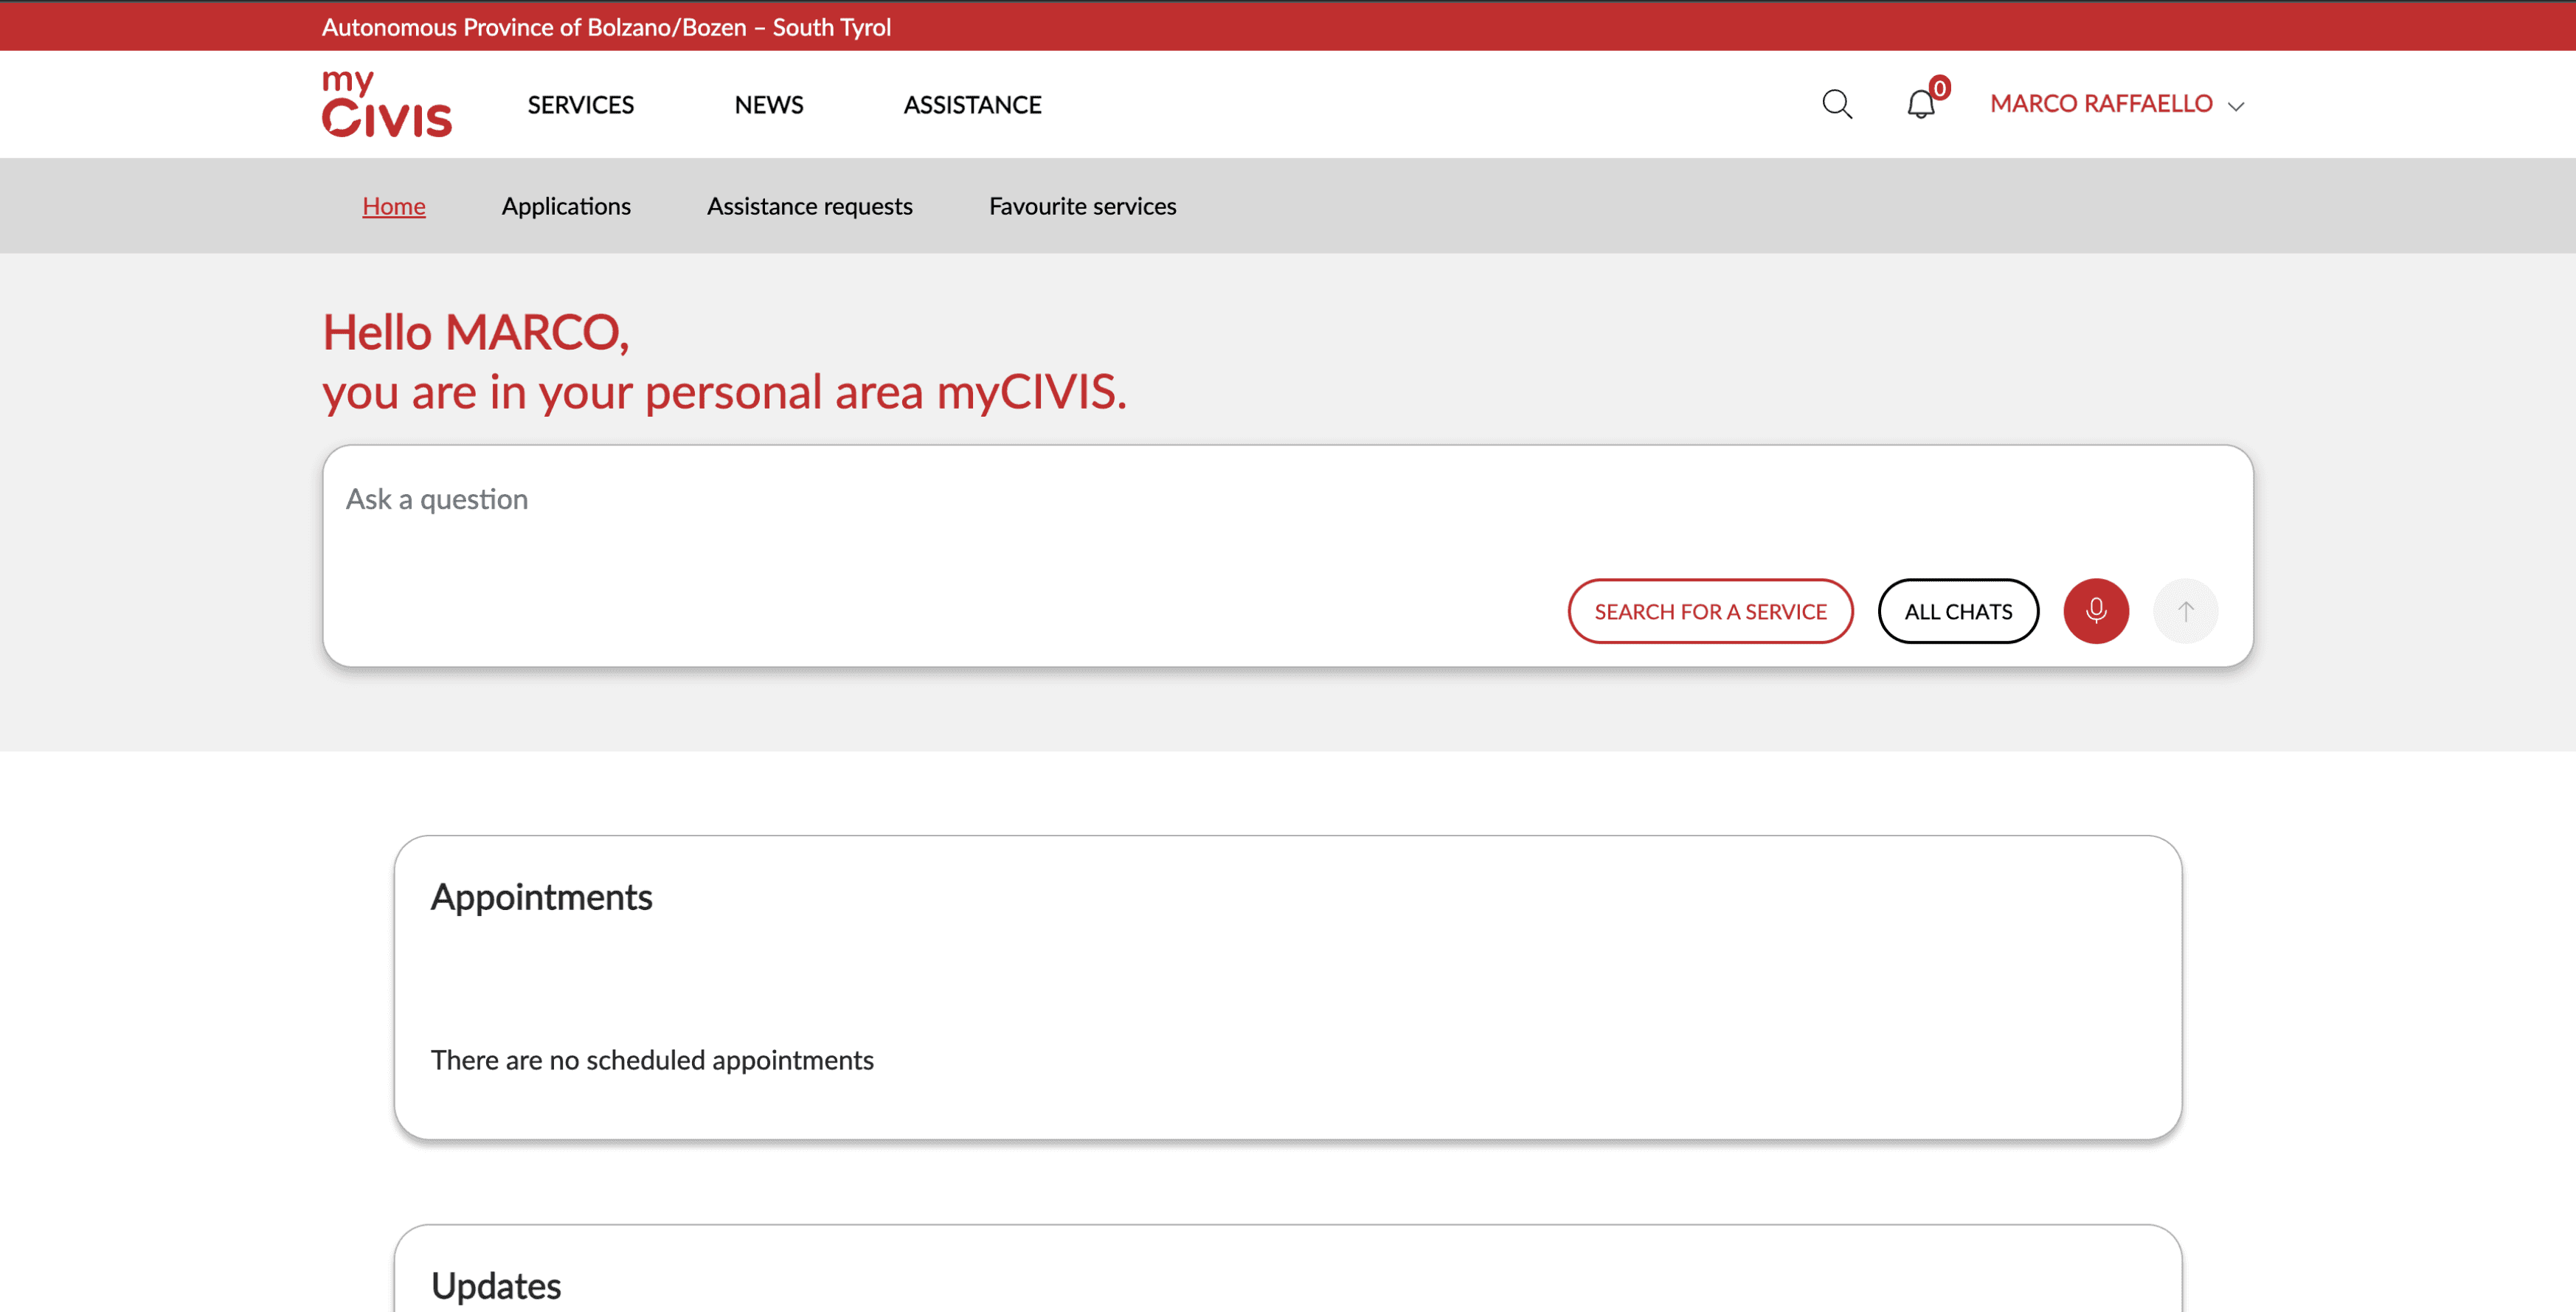Expand the MARCO RAFFAELLO user menu
Screen dimensions: 2576x1312
2101,104
